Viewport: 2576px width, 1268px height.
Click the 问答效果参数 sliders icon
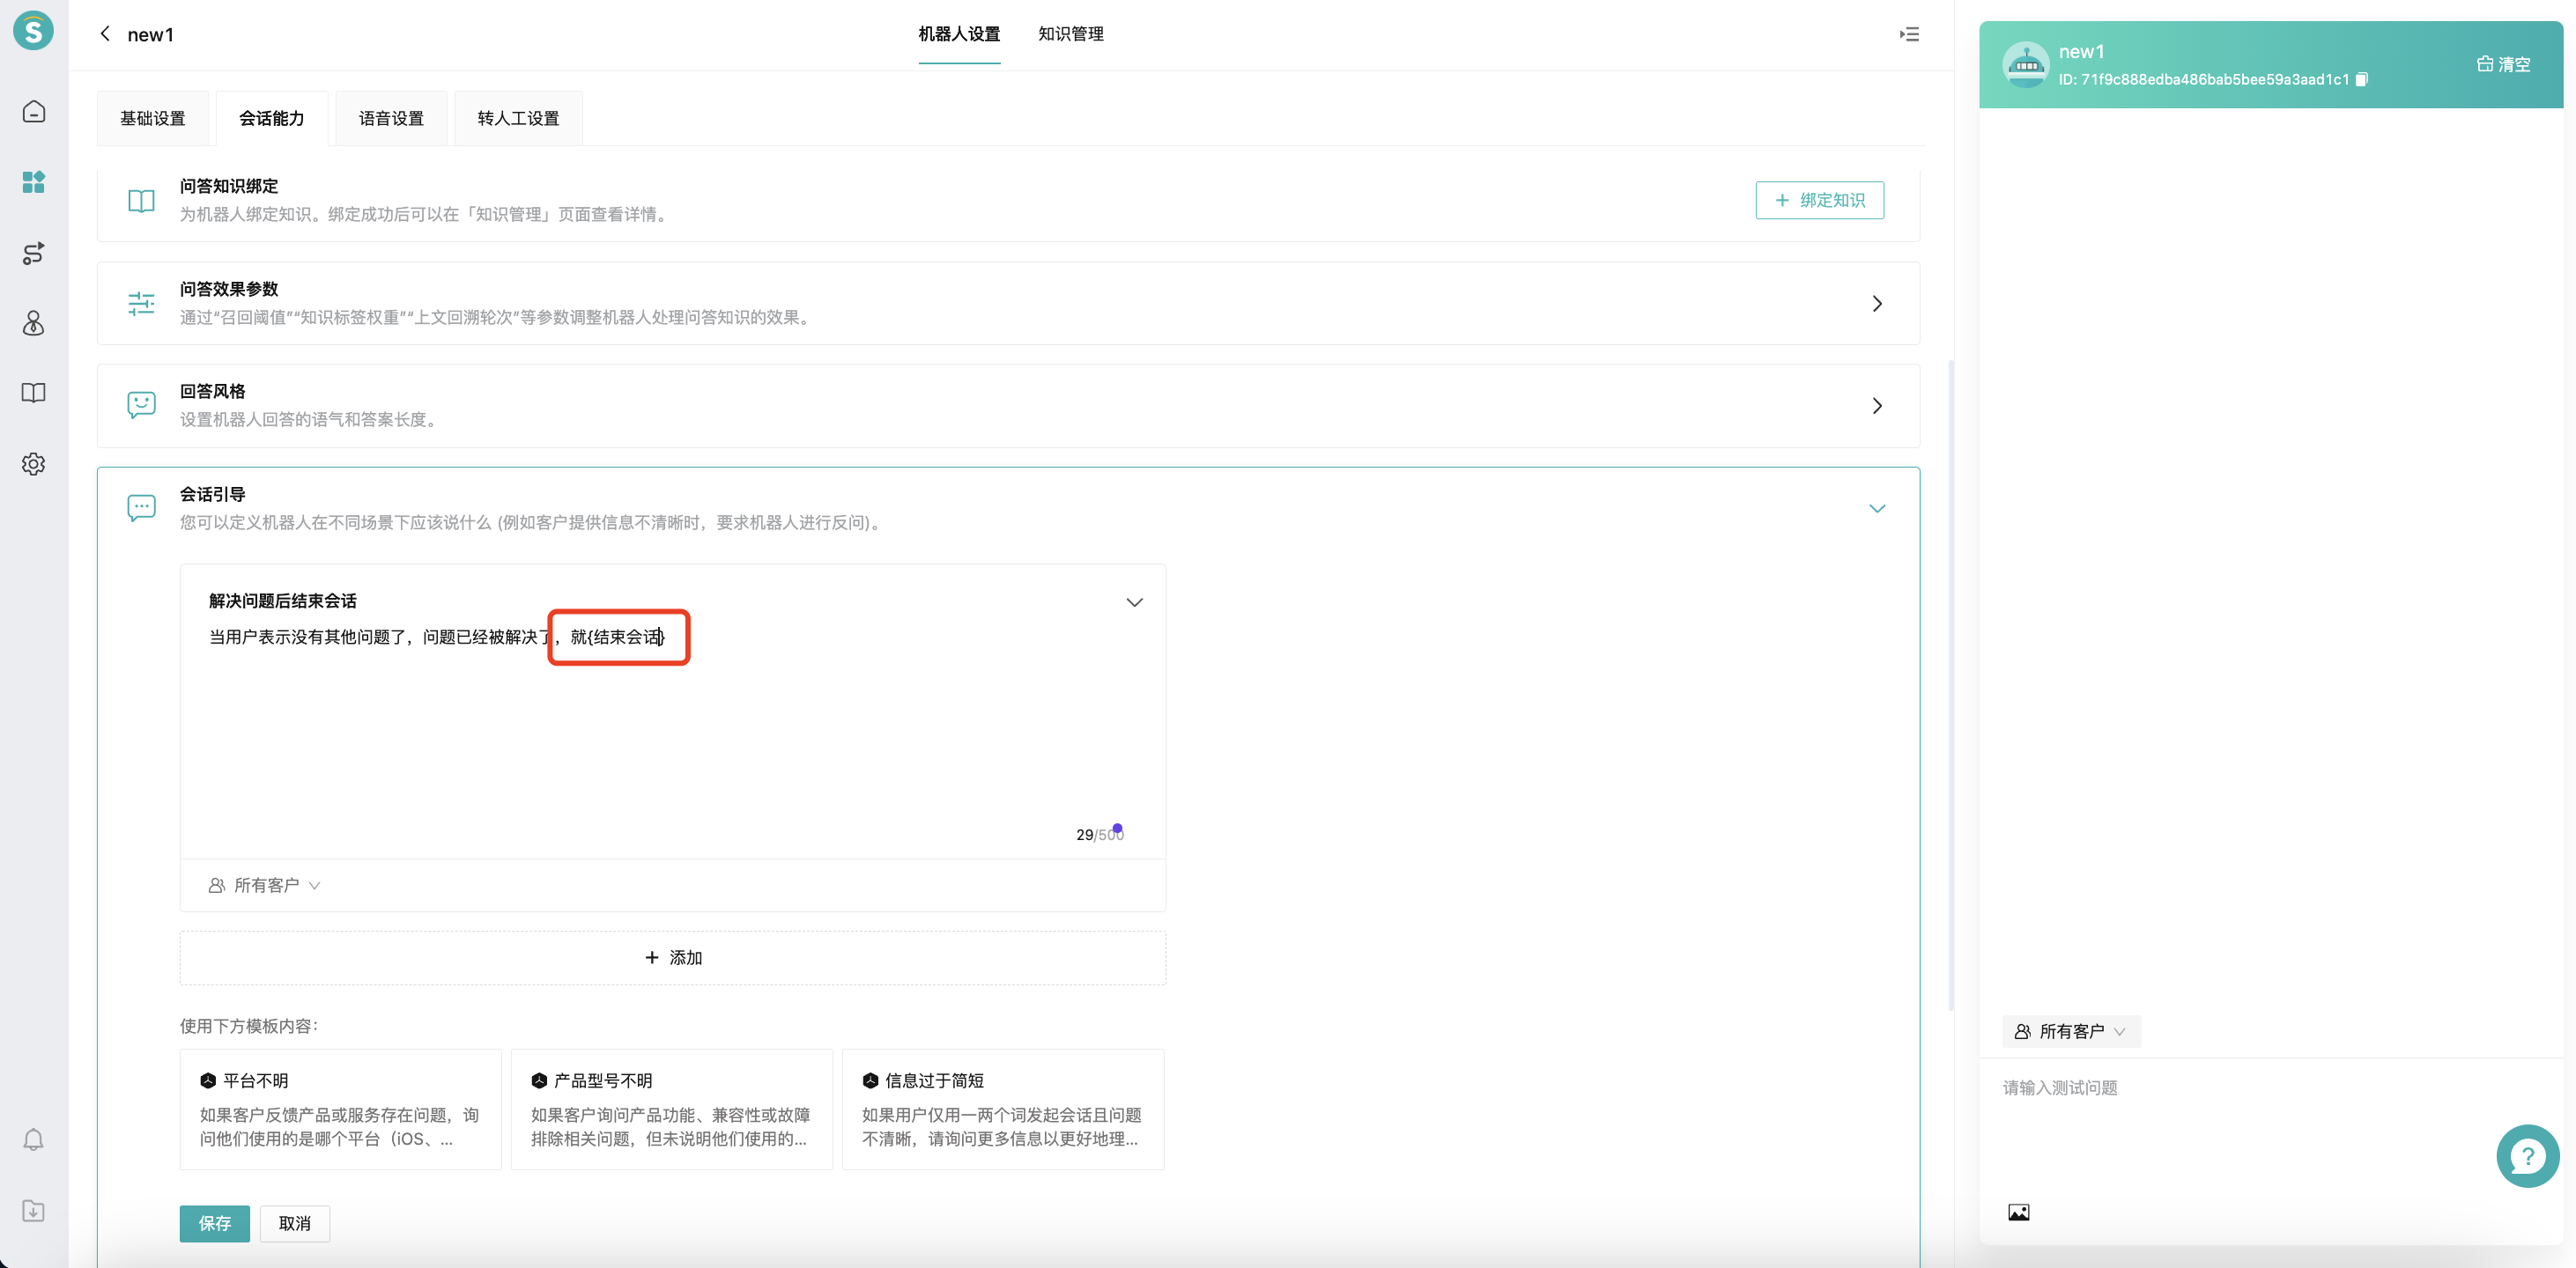142,304
